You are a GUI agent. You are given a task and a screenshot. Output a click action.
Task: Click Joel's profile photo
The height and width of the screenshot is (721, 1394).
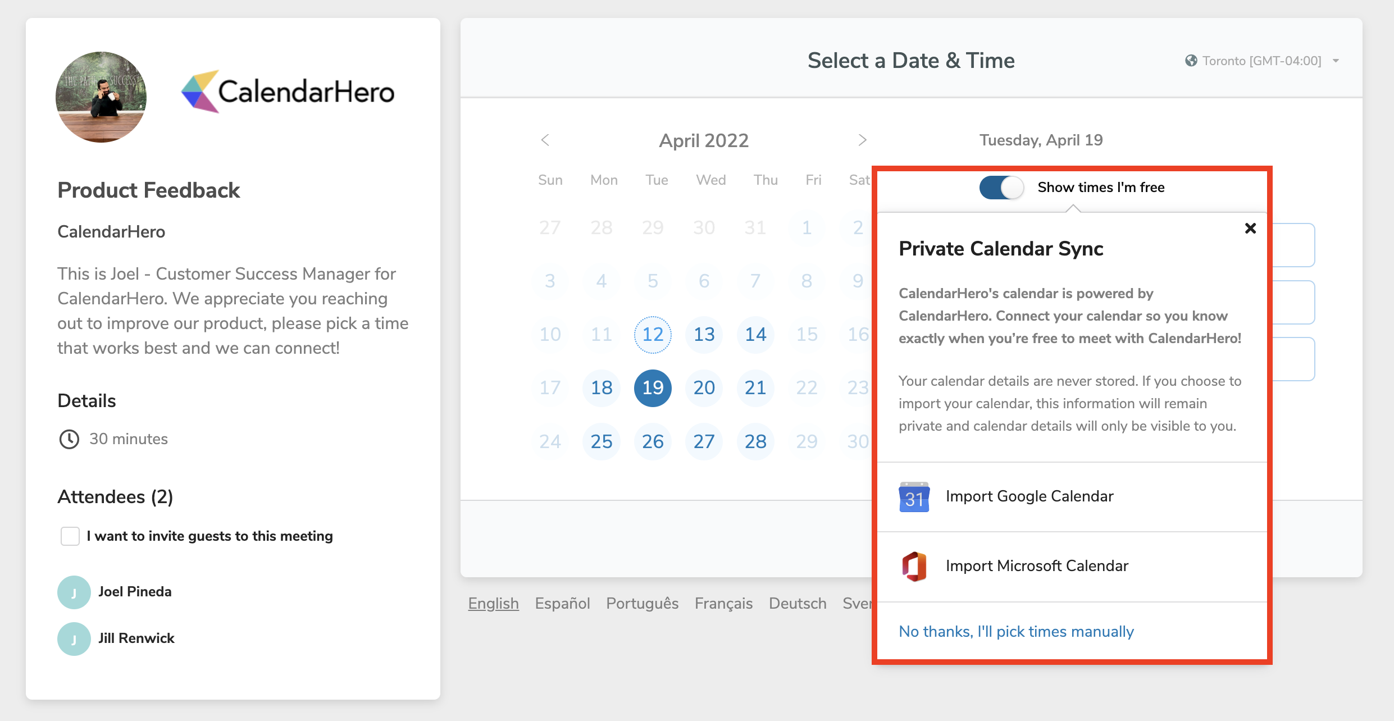[x=101, y=97]
